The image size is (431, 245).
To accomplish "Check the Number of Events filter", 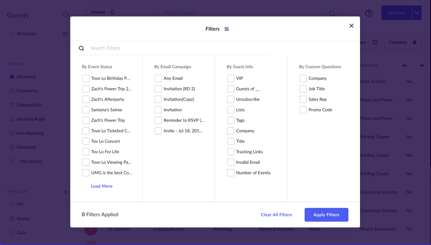I will 231,173.
